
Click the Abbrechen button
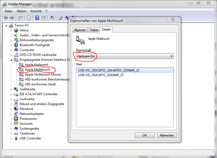pos(167,135)
